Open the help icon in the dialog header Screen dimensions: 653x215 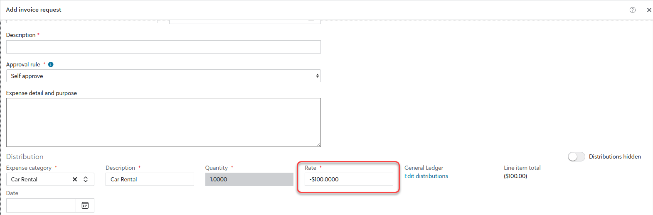tap(632, 10)
